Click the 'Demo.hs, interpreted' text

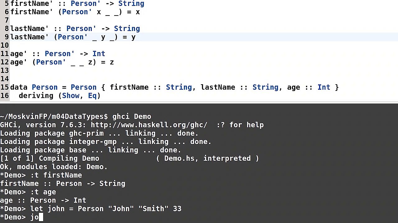207,158
